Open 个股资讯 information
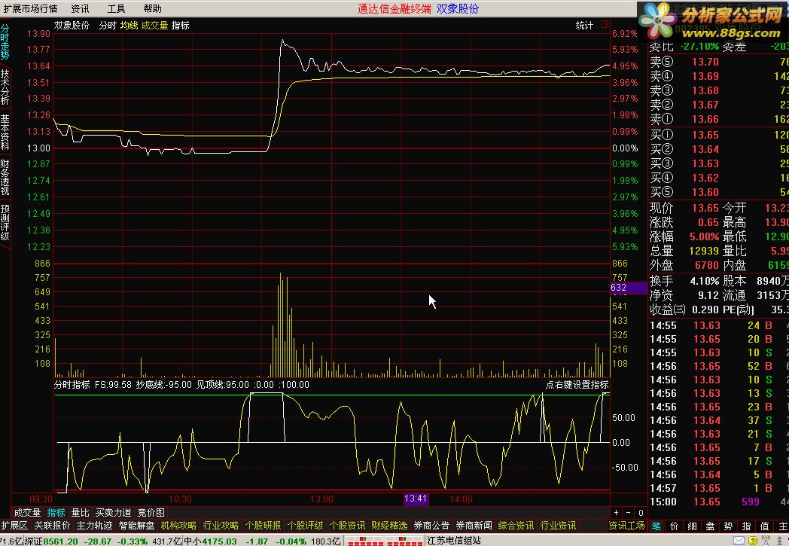This screenshot has height=546, width=789. 348,526
